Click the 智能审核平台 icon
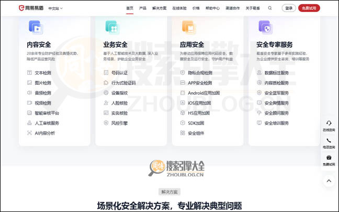This screenshot has width=339, height=212. tap(29, 113)
